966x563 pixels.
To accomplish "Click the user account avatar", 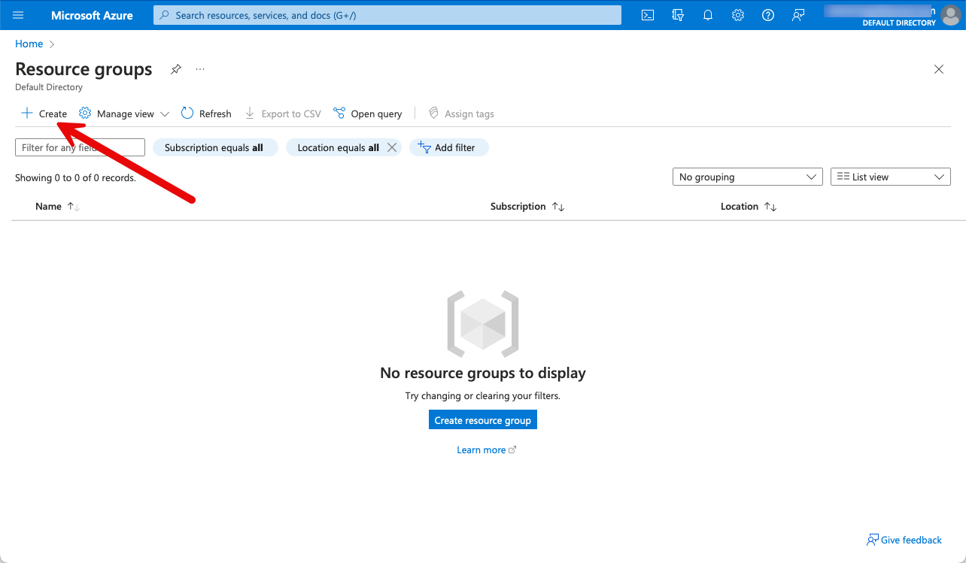I will click(951, 15).
